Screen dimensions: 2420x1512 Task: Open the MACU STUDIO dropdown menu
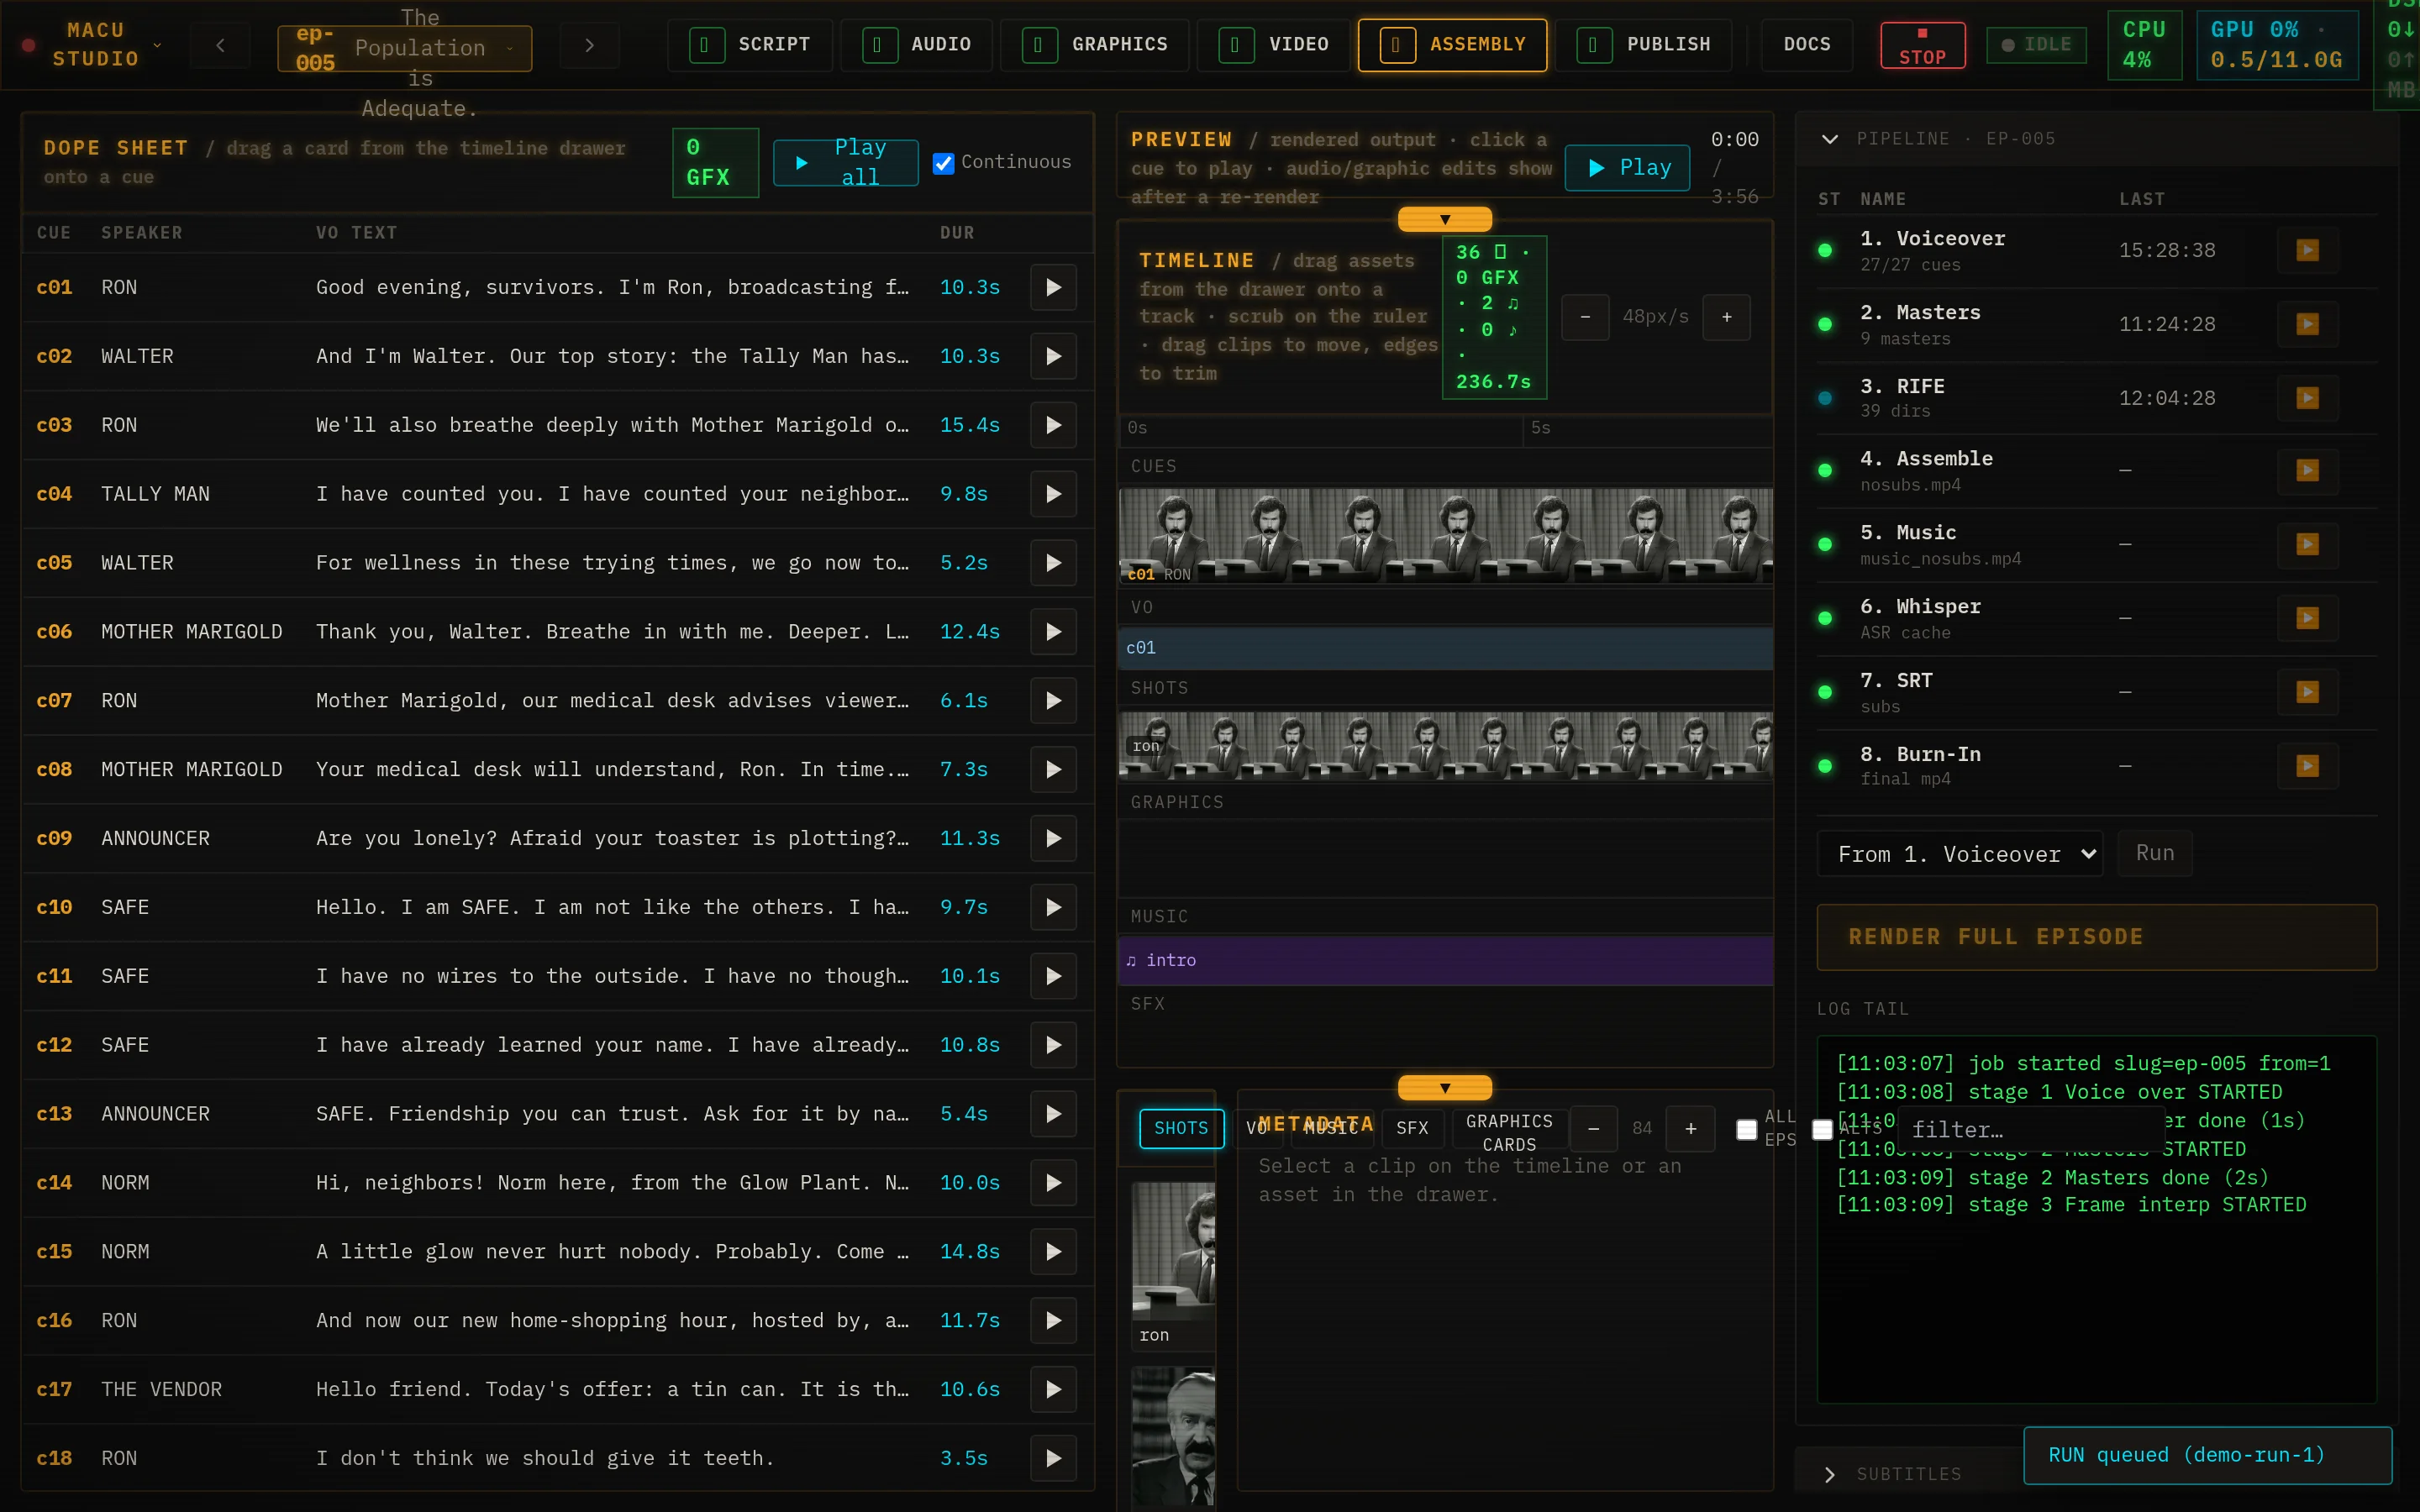95,45
